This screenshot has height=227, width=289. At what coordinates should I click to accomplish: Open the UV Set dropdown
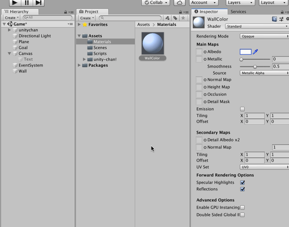pos(264,167)
